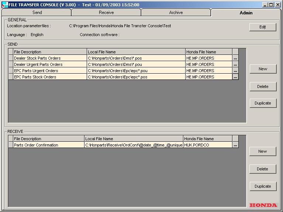Image resolution: width=283 pixels, height=212 pixels.
Task: Click the Edit button in General
Action: click(x=263, y=27)
